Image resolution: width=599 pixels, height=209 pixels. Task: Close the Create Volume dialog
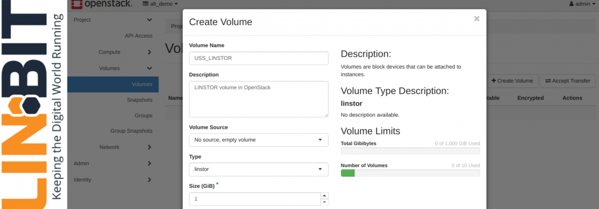[477, 19]
